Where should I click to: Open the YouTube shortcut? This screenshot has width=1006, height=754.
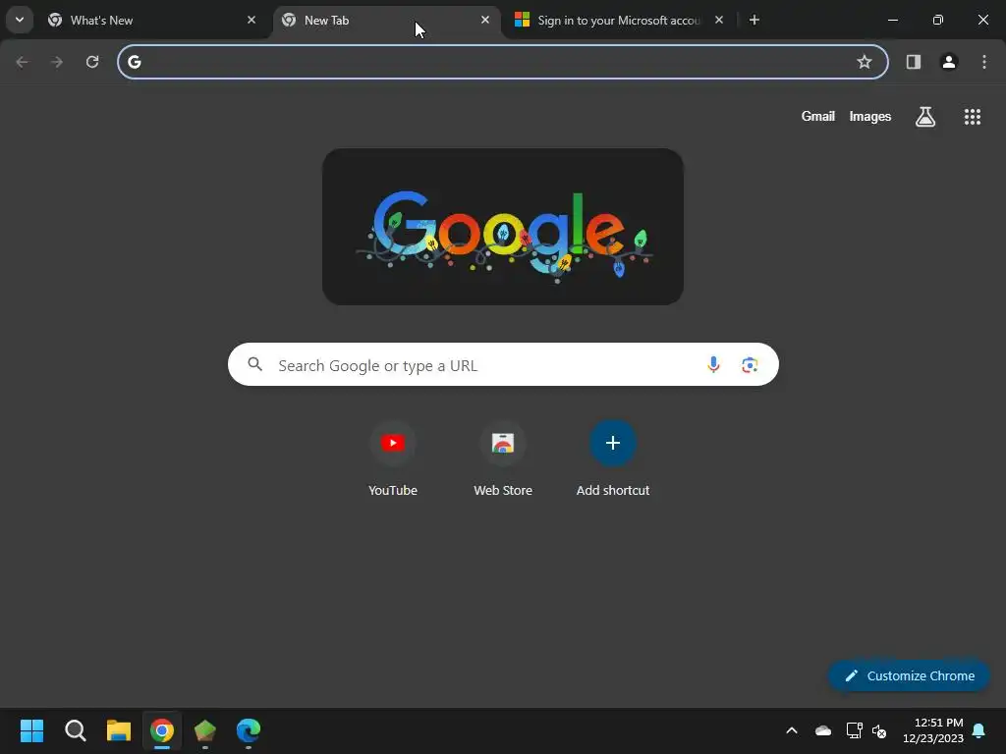pos(393,458)
